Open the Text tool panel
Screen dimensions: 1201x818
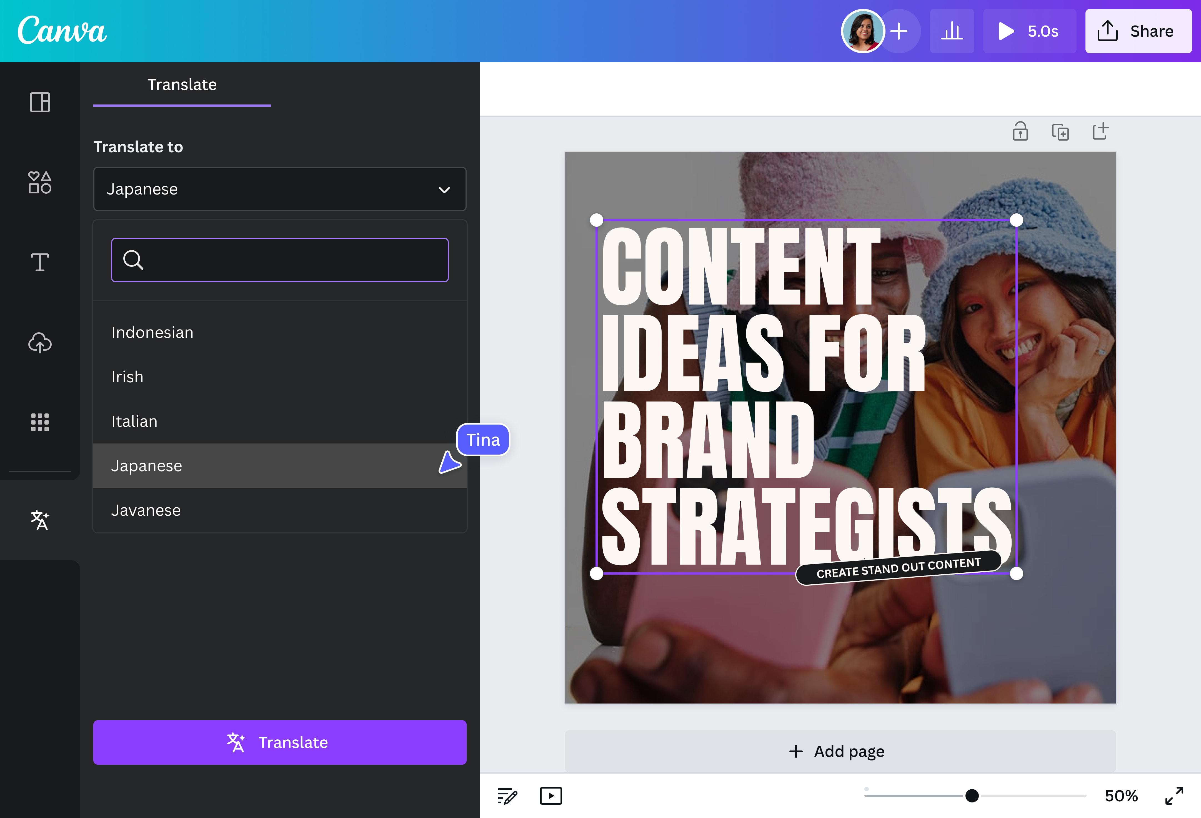39,262
